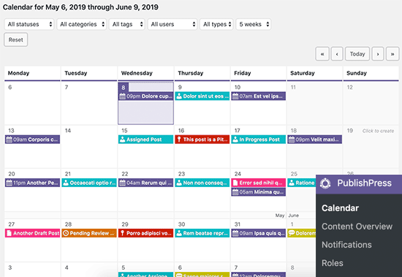Click pin icon on This post is a Pit
Viewport: 402px width, 277px height.
179,140
